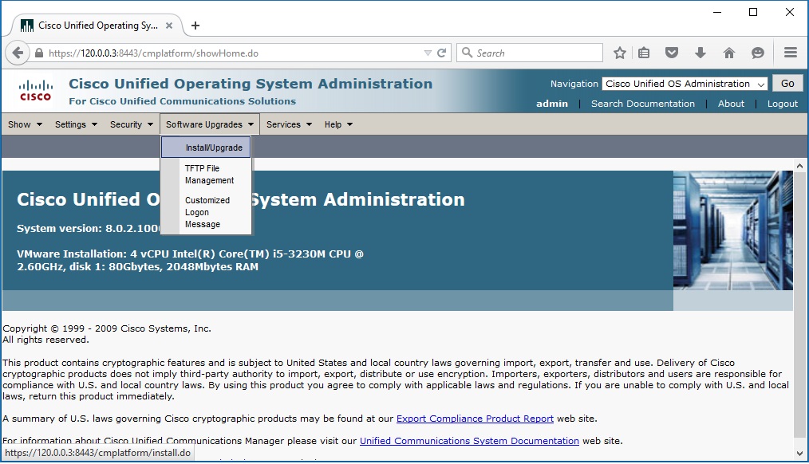Close the Cisco Unified Operating tab
This screenshot has width=809, height=464.
click(x=168, y=26)
